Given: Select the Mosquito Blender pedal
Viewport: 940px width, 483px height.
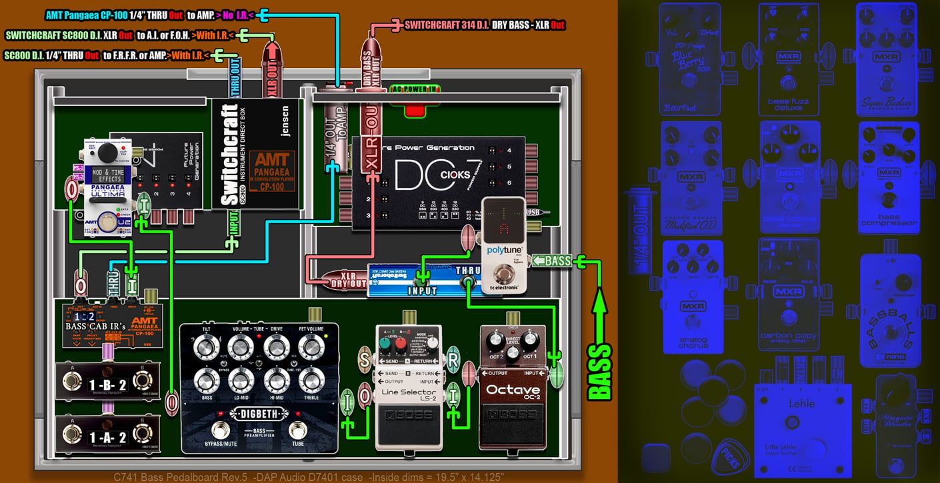Looking at the screenshot, I should pos(895,426).
